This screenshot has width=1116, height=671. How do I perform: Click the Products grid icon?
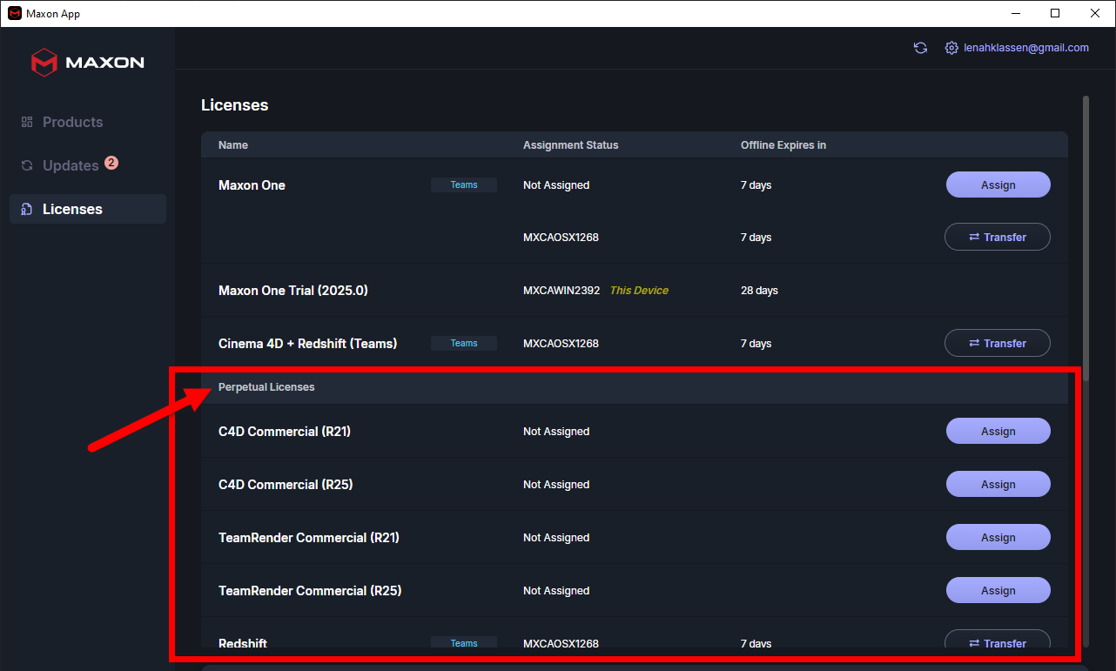pos(27,122)
